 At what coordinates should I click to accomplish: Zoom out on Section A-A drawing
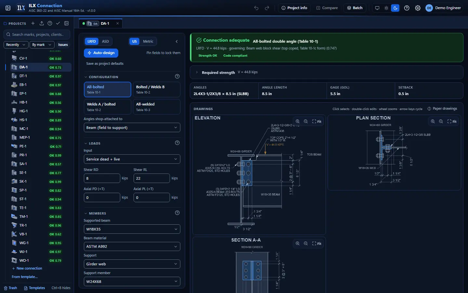coord(305,244)
